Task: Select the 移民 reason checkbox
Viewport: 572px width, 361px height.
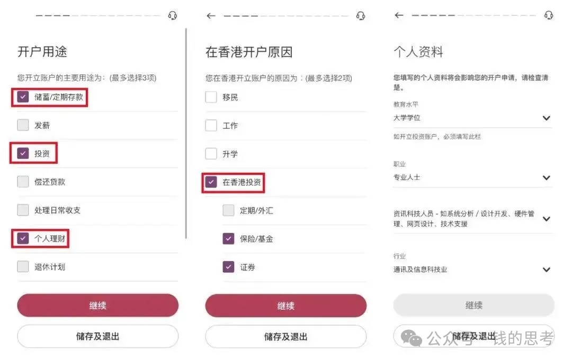Action: [211, 97]
